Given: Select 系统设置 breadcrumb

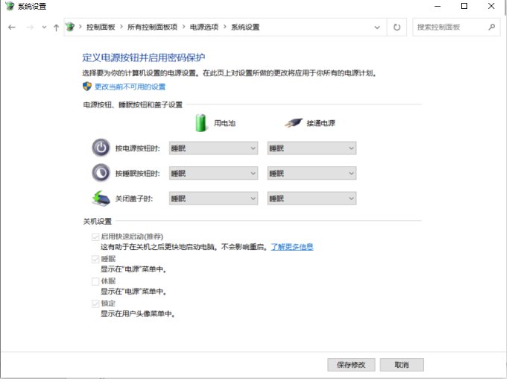Looking at the screenshot, I should (x=245, y=27).
